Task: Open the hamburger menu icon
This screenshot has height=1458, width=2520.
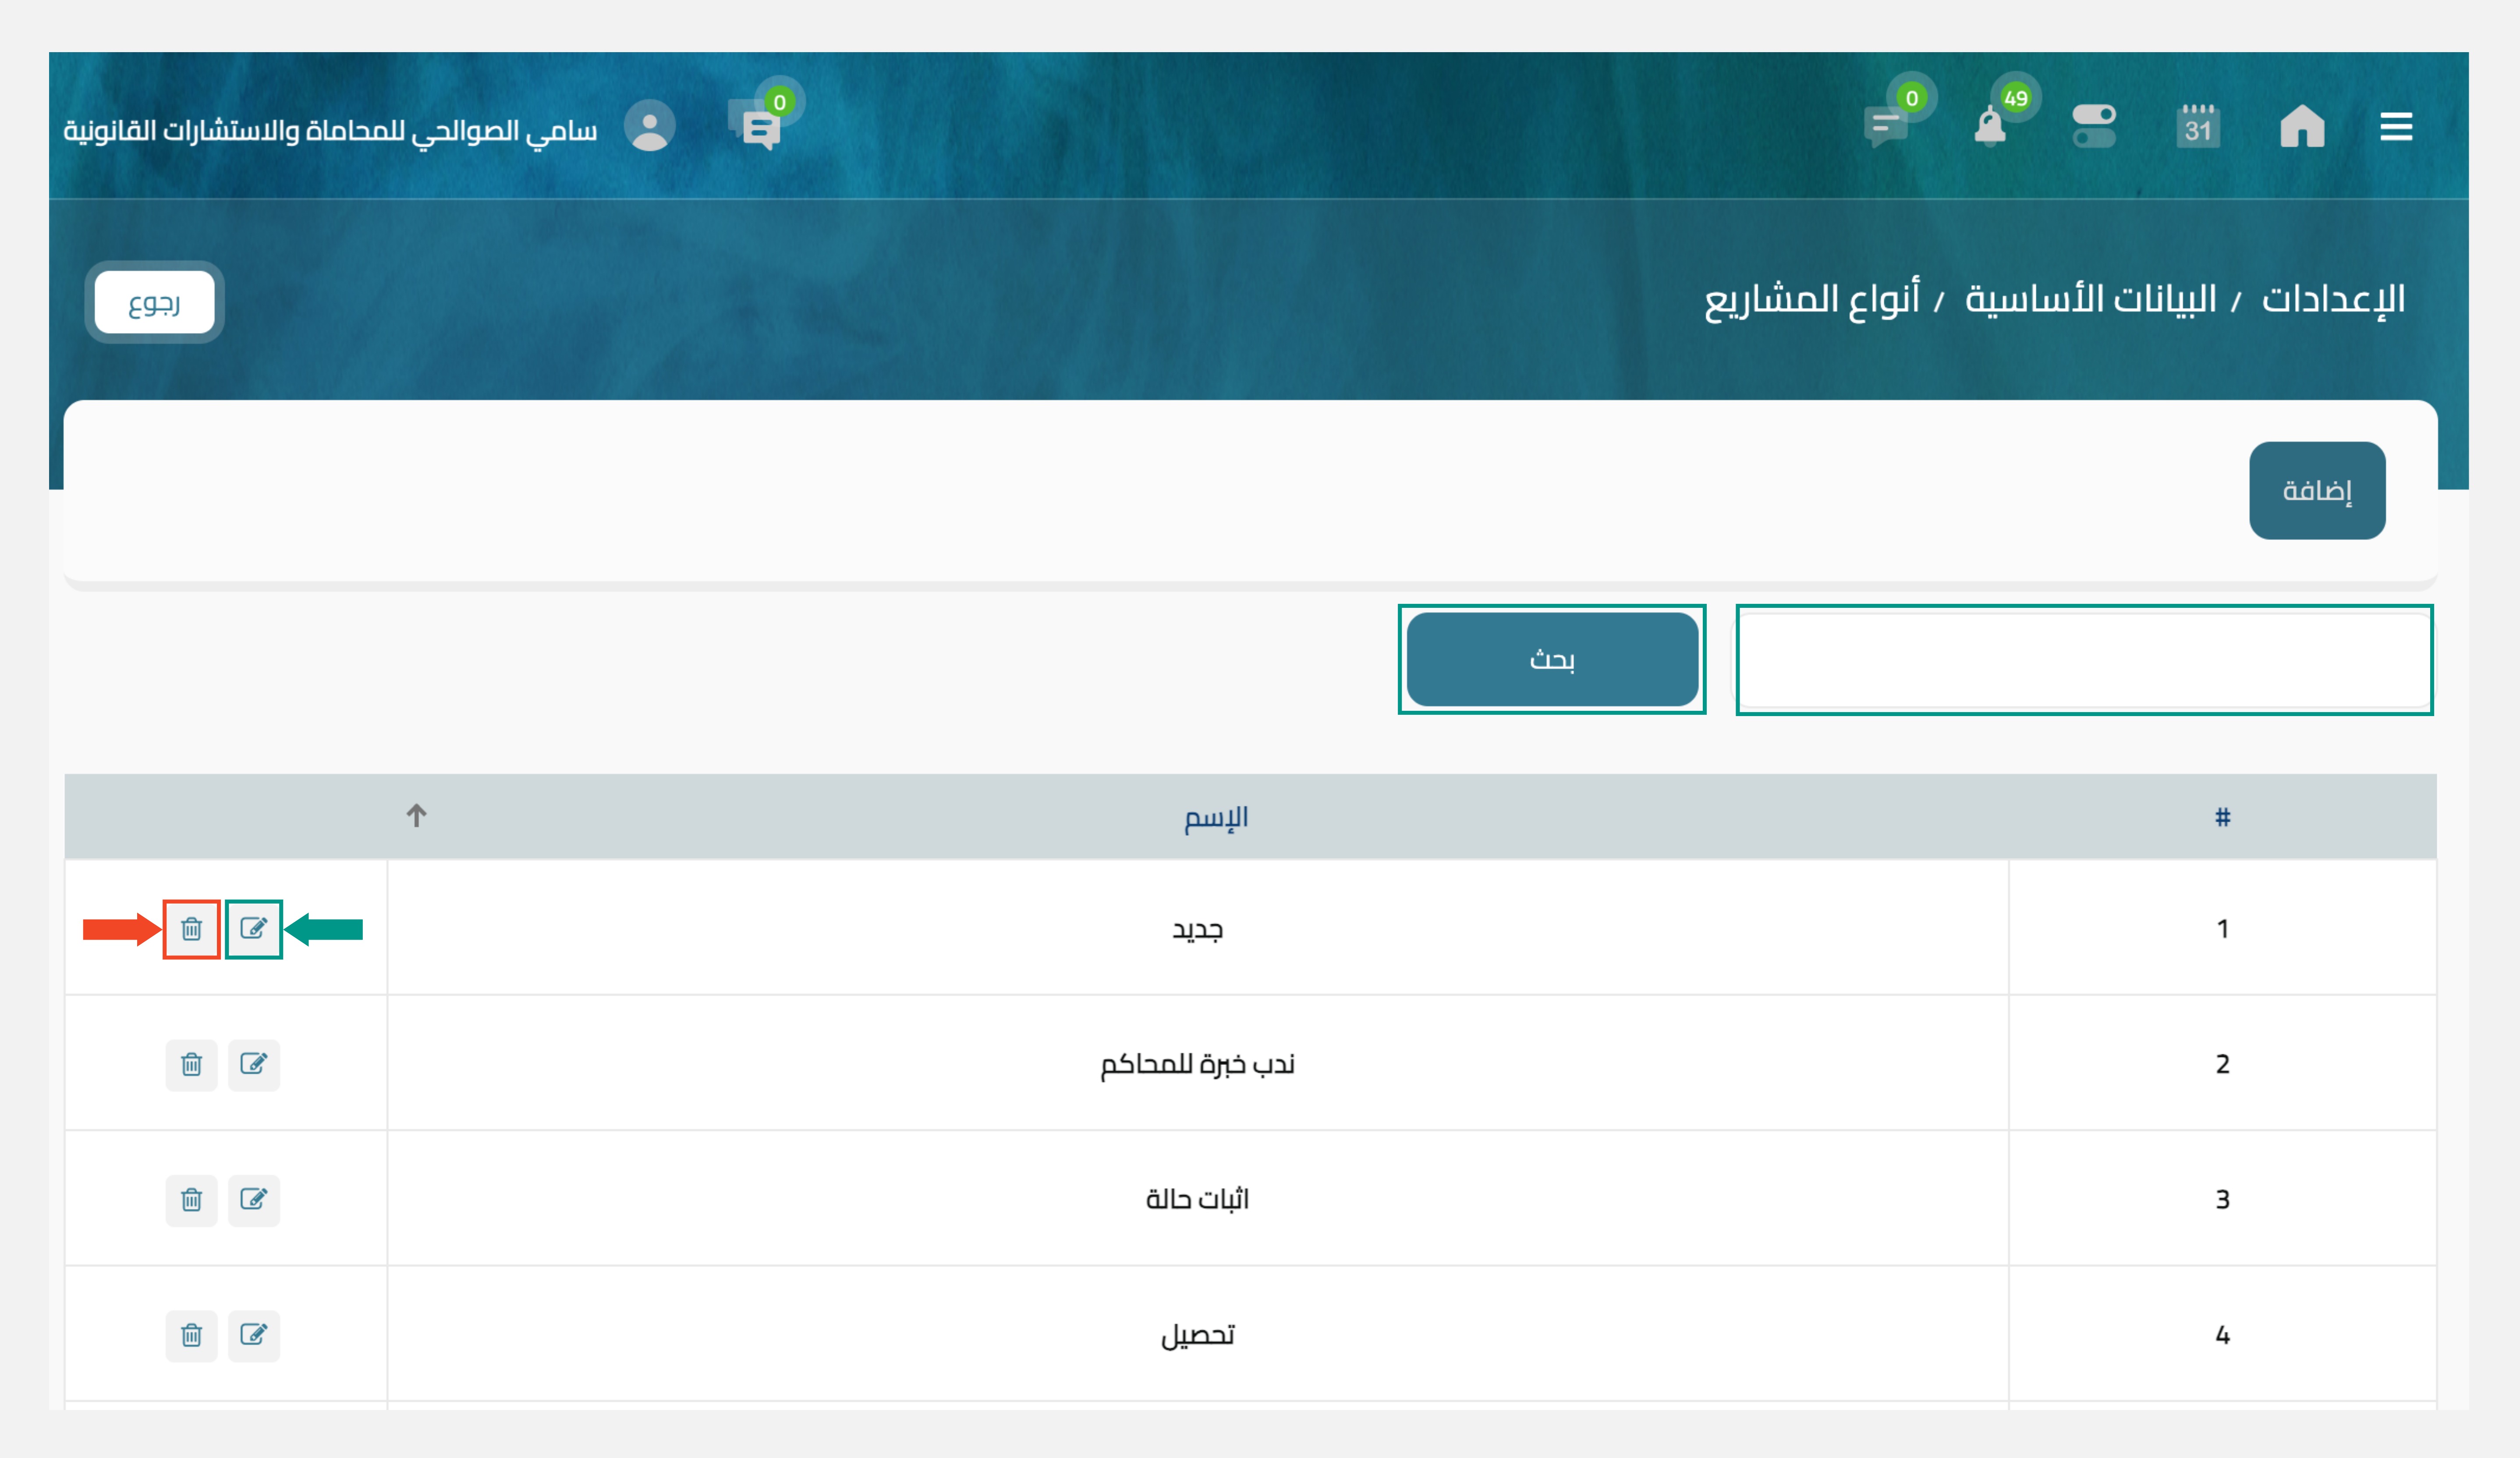Action: [x=2395, y=127]
